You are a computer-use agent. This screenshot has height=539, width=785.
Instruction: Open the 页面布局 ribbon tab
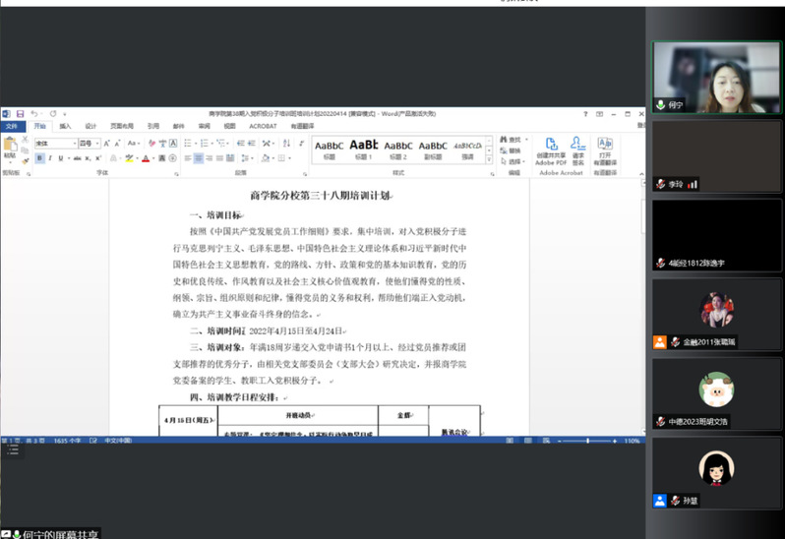pos(122,126)
